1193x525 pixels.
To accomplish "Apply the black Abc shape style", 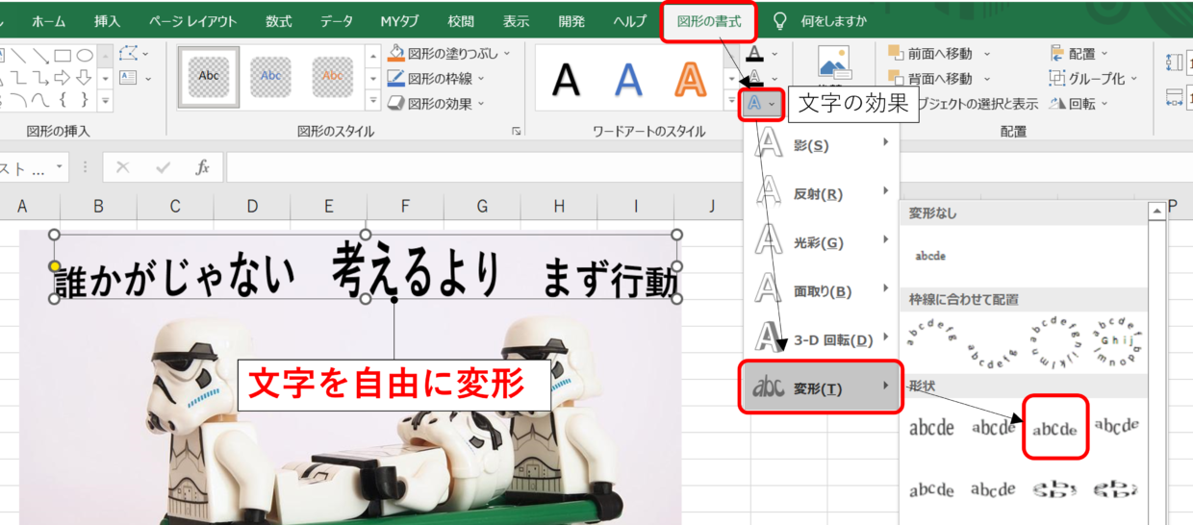I will pos(208,76).
